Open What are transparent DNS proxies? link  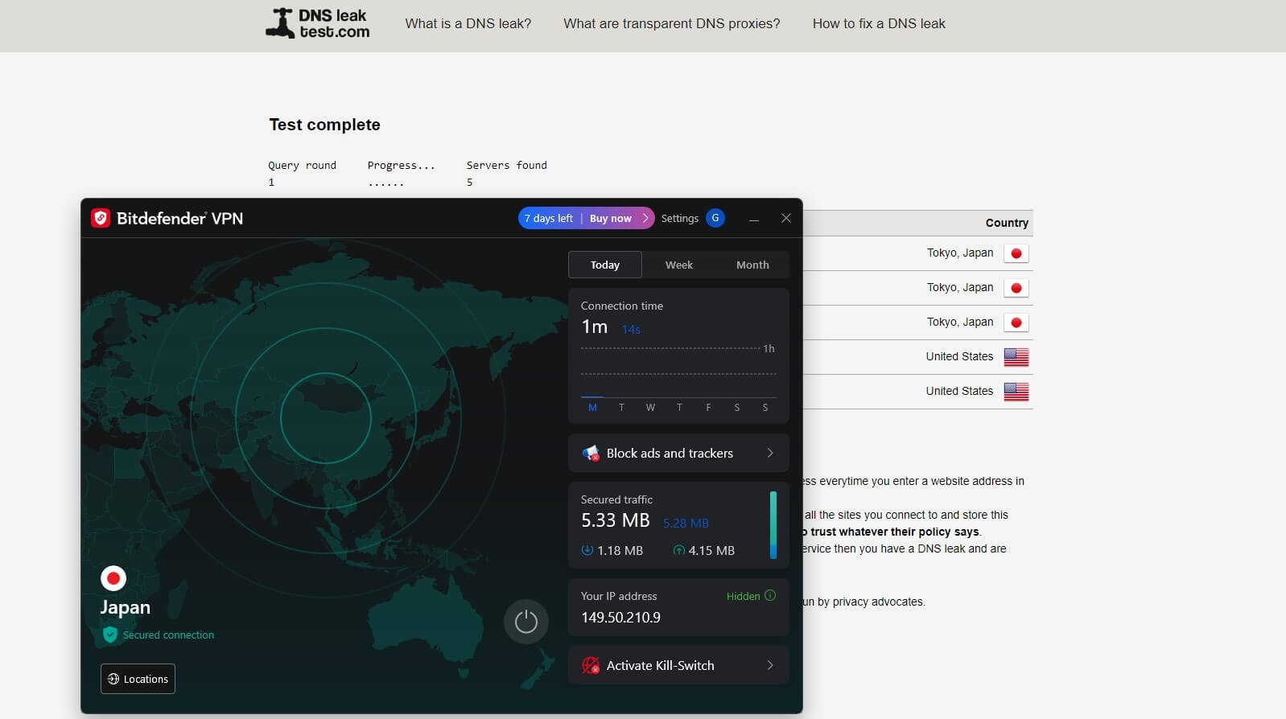672,23
